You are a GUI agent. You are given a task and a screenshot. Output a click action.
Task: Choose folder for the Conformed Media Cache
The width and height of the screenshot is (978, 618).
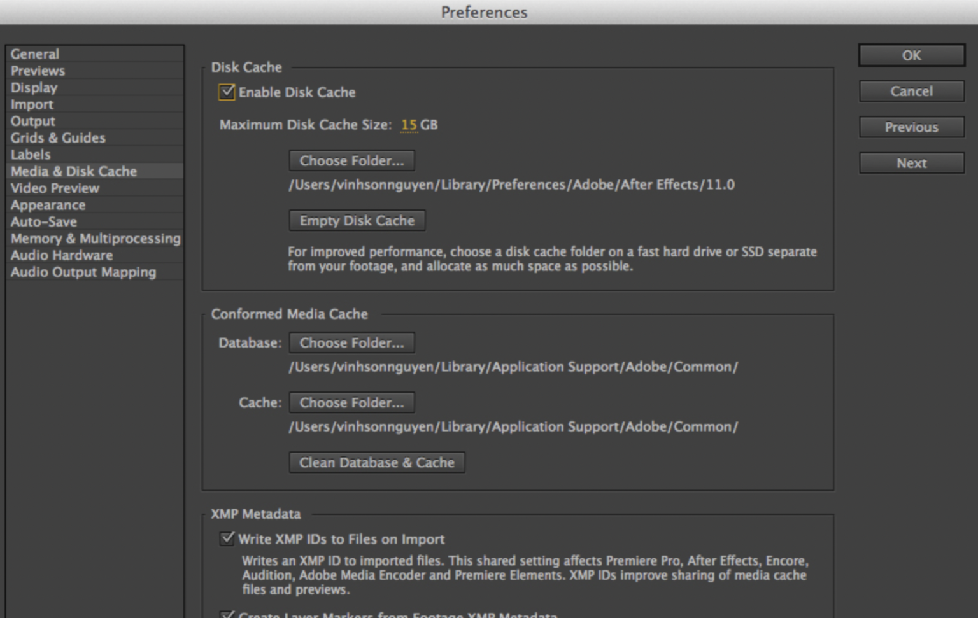351,403
